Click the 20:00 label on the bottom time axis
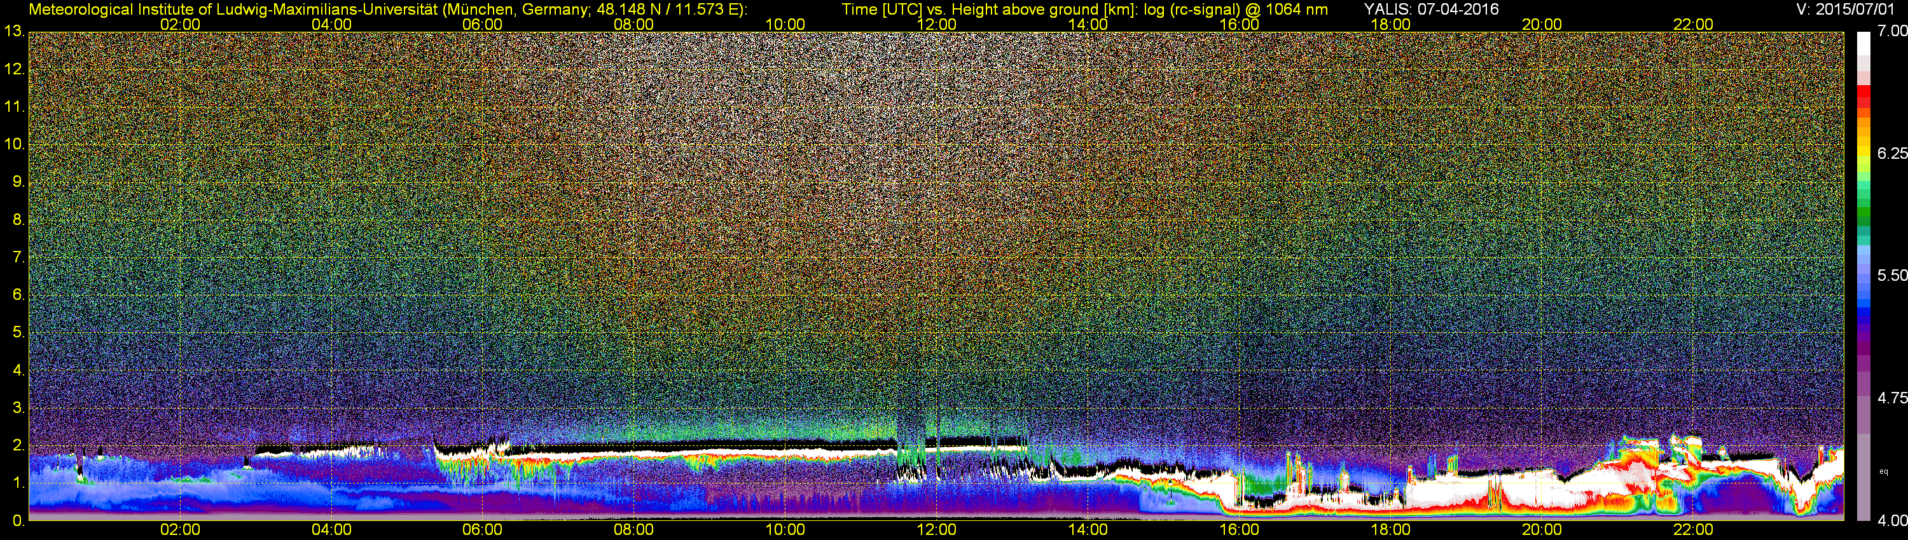The image size is (1908, 540). (1542, 530)
